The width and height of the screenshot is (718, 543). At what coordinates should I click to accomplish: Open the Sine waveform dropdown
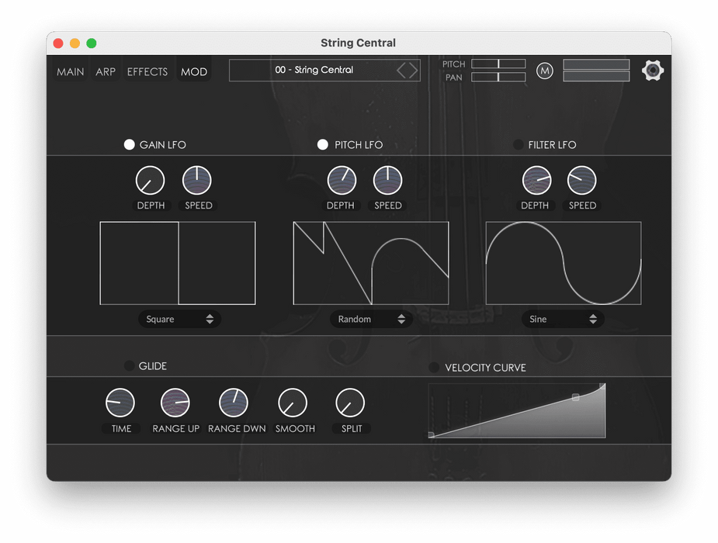click(x=563, y=319)
